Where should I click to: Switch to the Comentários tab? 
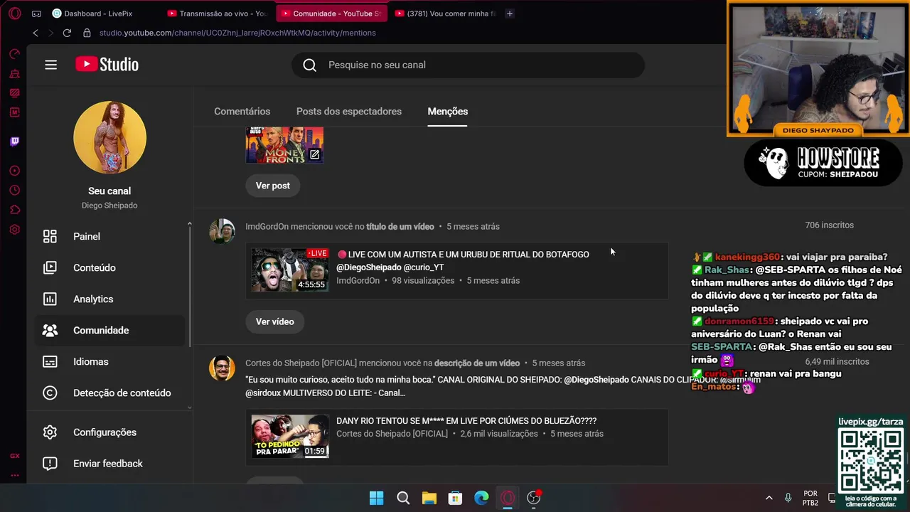tap(242, 112)
